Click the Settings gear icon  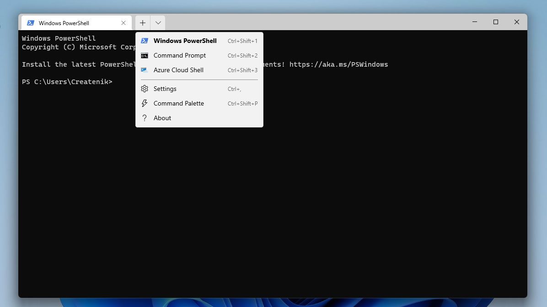(145, 89)
